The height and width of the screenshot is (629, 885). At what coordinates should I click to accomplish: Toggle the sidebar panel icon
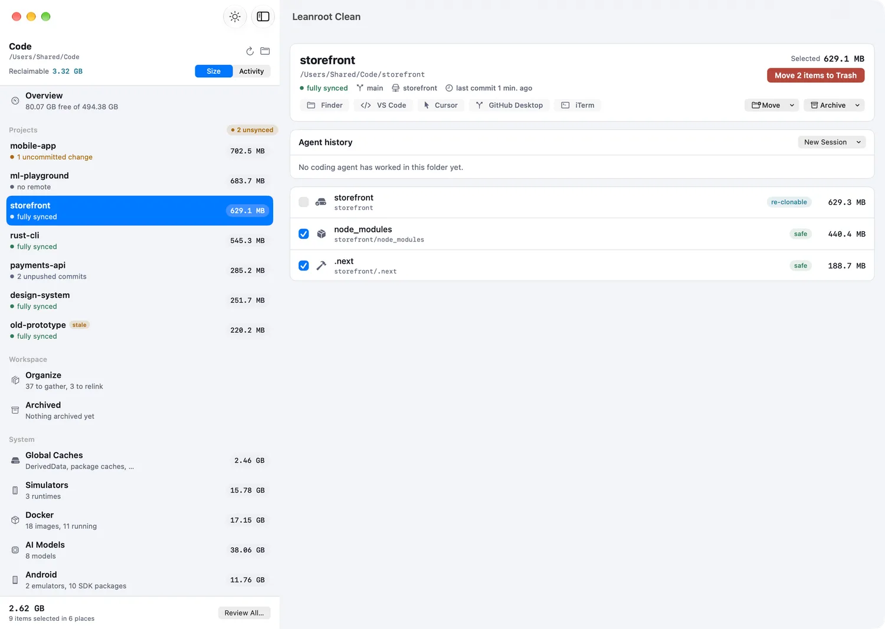pyautogui.click(x=263, y=17)
